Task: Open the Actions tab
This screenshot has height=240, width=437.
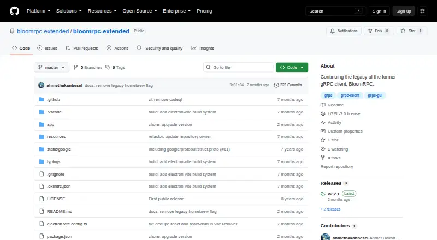Action: pos(117,48)
